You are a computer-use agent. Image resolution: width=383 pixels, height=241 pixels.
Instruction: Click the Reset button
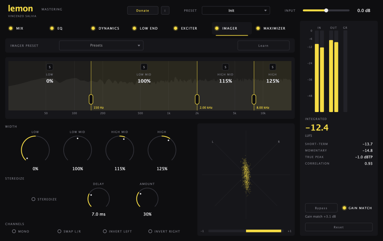[338, 227]
